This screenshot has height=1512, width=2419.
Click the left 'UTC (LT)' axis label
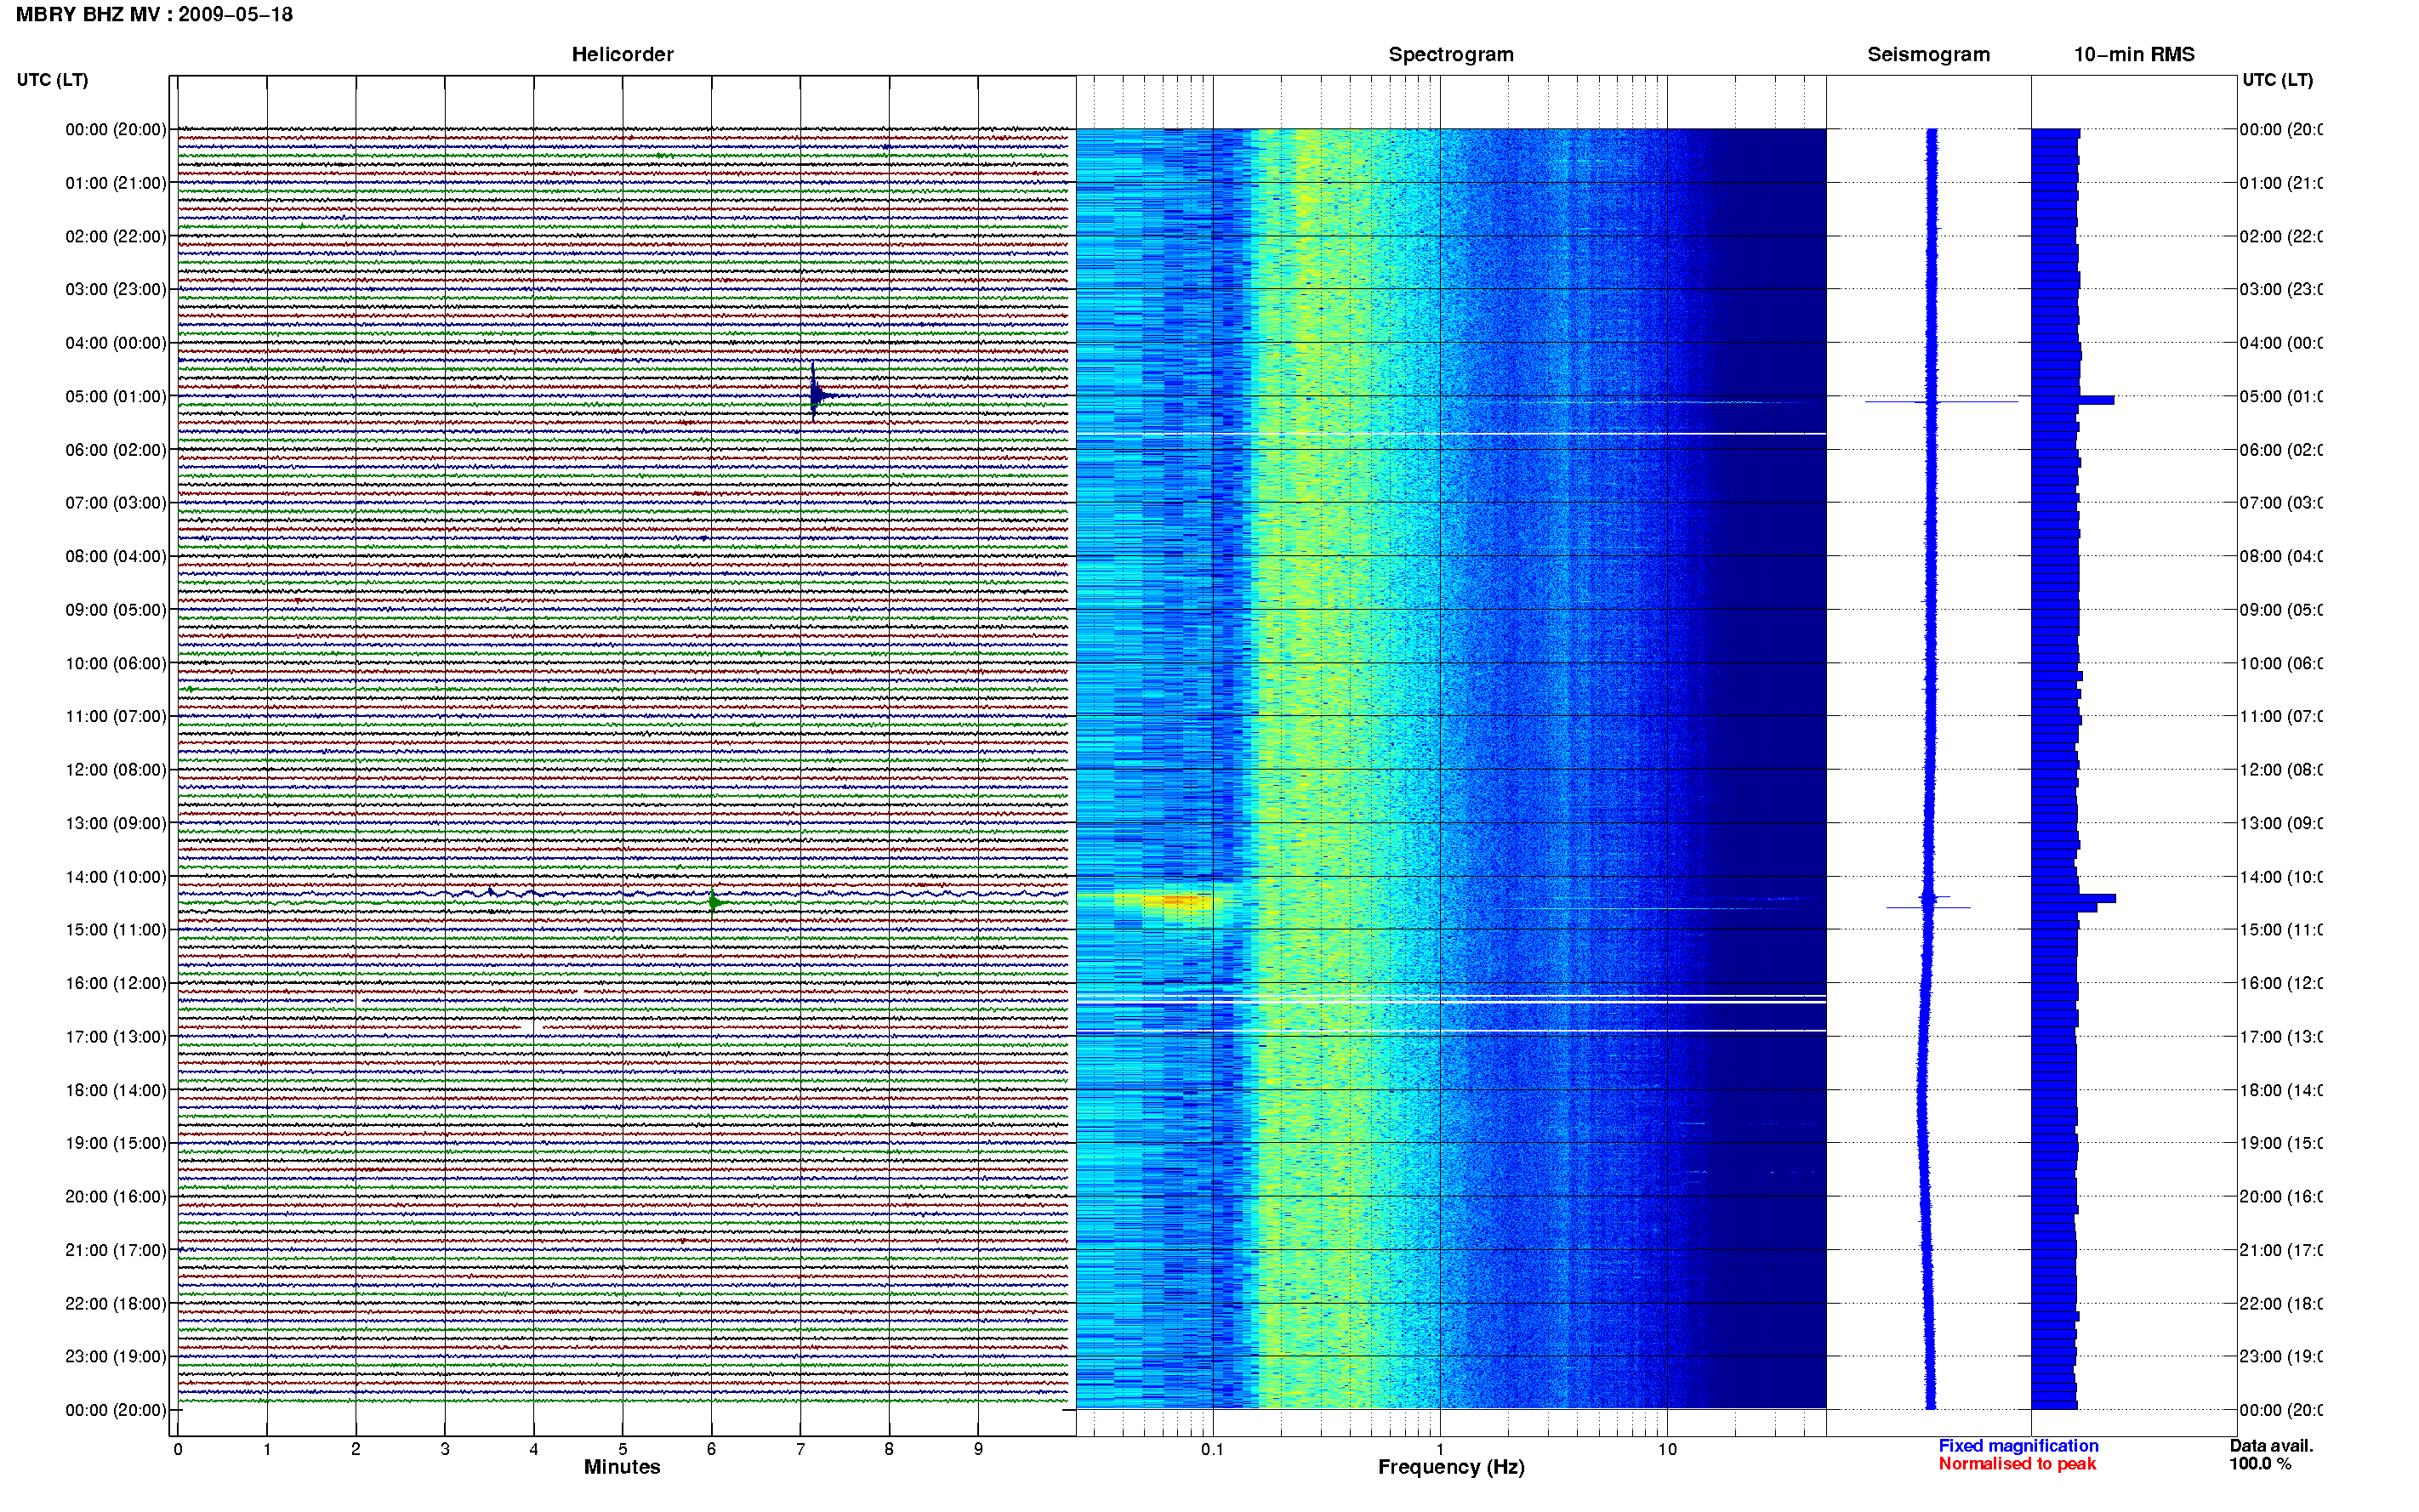tap(52, 80)
